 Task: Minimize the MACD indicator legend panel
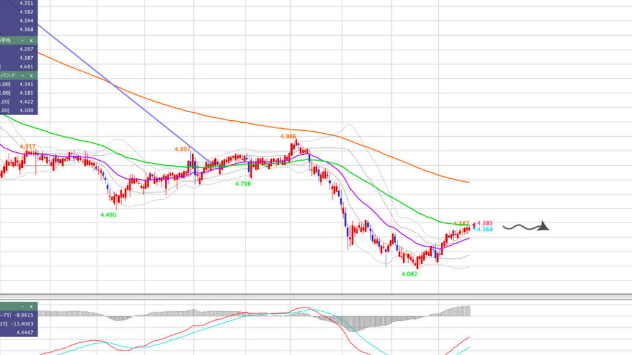[x=22, y=306]
